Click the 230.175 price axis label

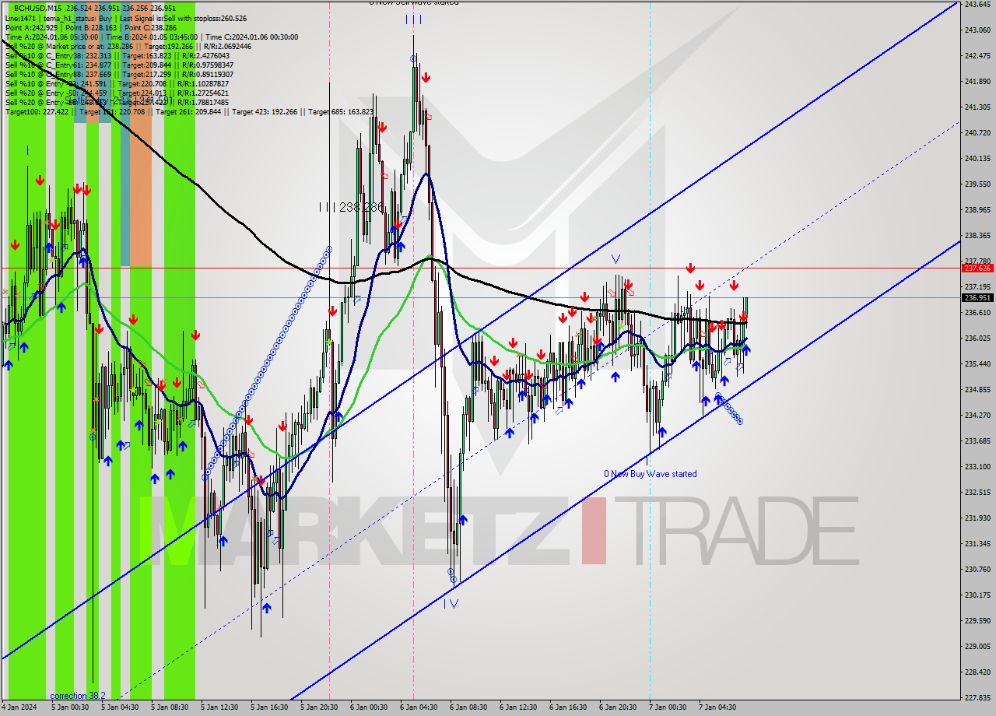click(x=977, y=595)
